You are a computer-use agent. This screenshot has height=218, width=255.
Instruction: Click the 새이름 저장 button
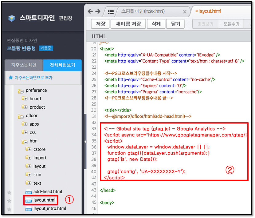(x=128, y=24)
